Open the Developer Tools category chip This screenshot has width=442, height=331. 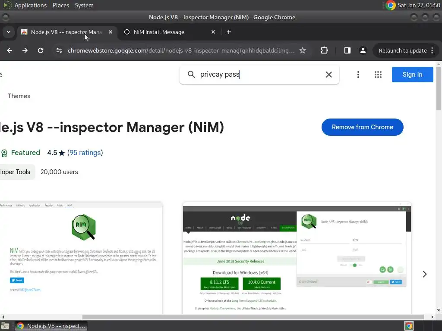pos(17,172)
